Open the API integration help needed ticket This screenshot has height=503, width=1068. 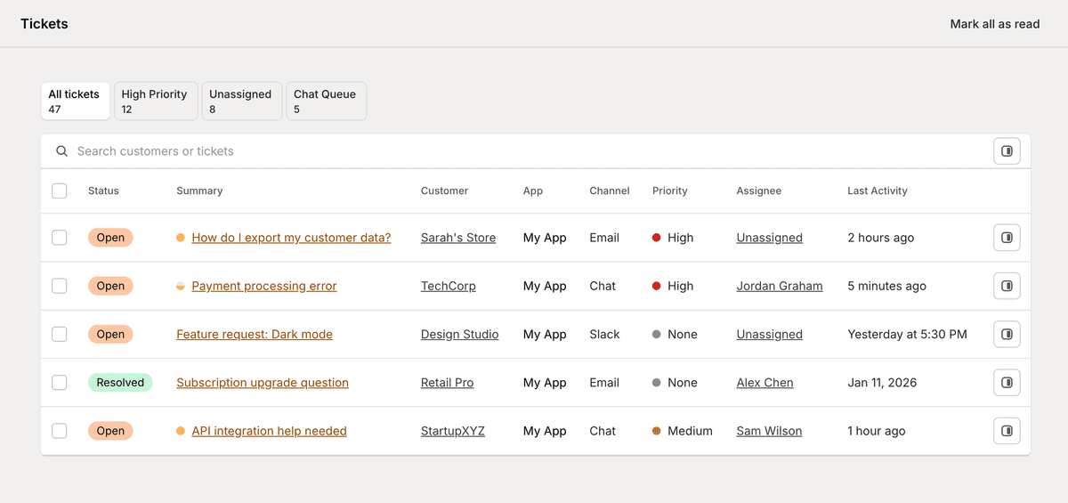click(269, 431)
